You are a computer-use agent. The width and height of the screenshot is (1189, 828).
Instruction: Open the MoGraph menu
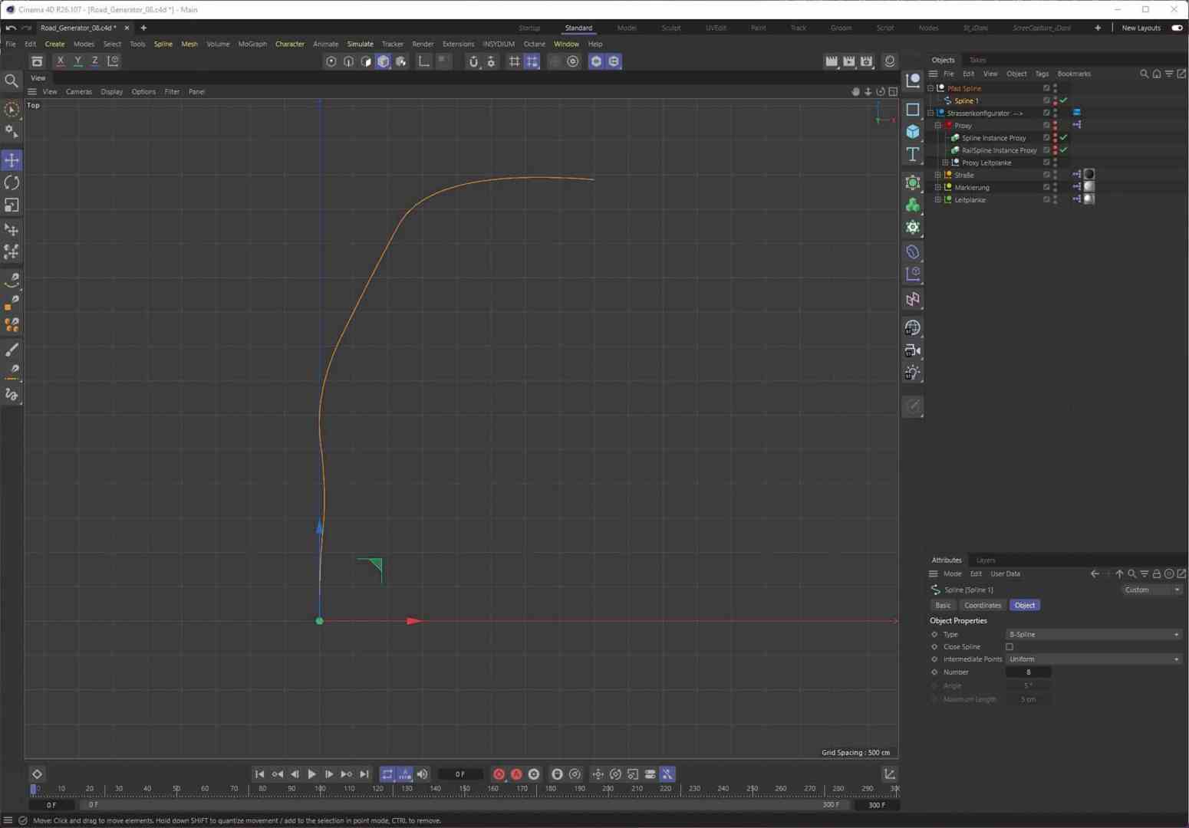[x=252, y=44]
